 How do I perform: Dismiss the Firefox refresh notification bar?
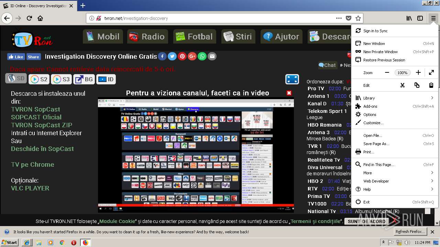click(433, 232)
